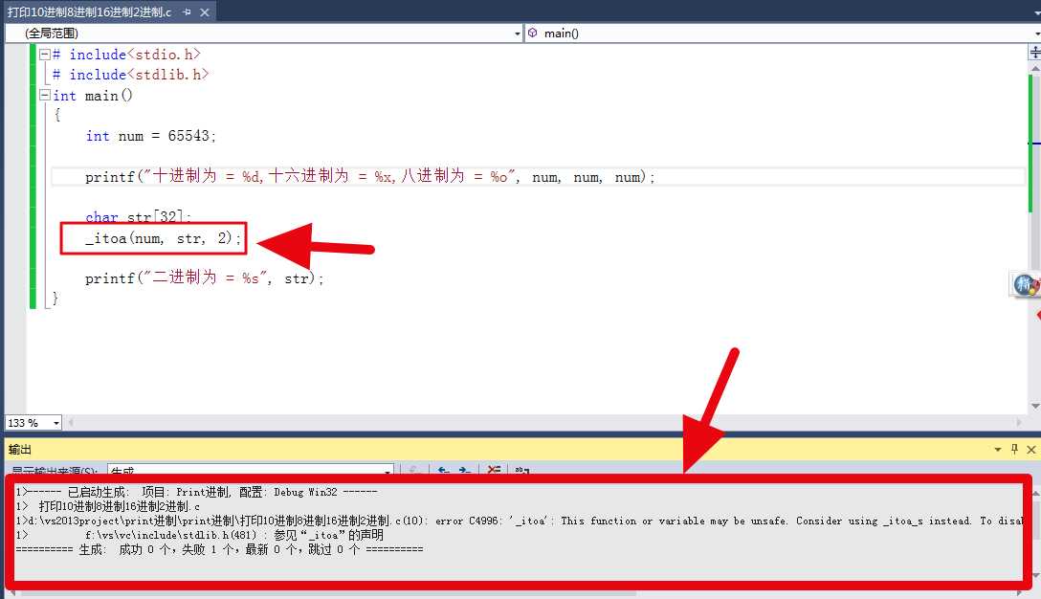Screen dimensions: 1041x599
Task: Go to previous message in output
Action: pyautogui.click(x=442, y=470)
